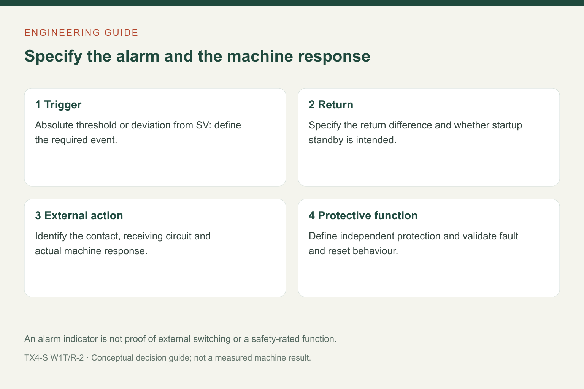Select text 'Define independent protection and validate fault'

pos(413,236)
